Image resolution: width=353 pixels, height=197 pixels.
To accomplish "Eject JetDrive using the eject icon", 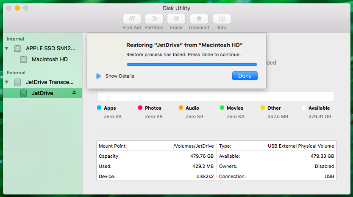I will [x=74, y=92].
